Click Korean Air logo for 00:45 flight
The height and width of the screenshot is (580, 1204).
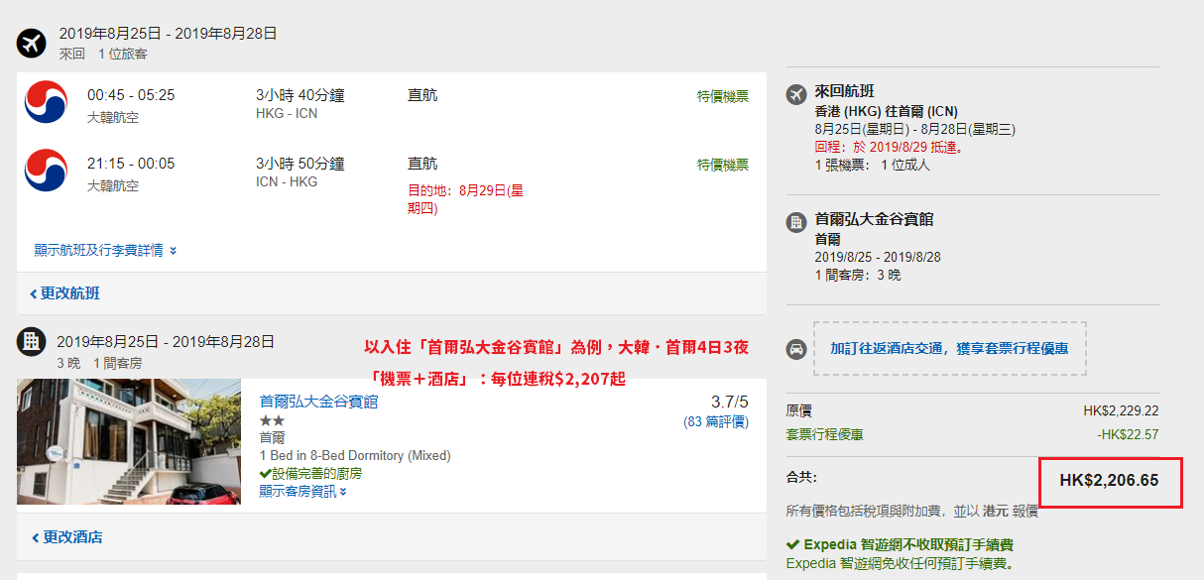tap(46, 103)
